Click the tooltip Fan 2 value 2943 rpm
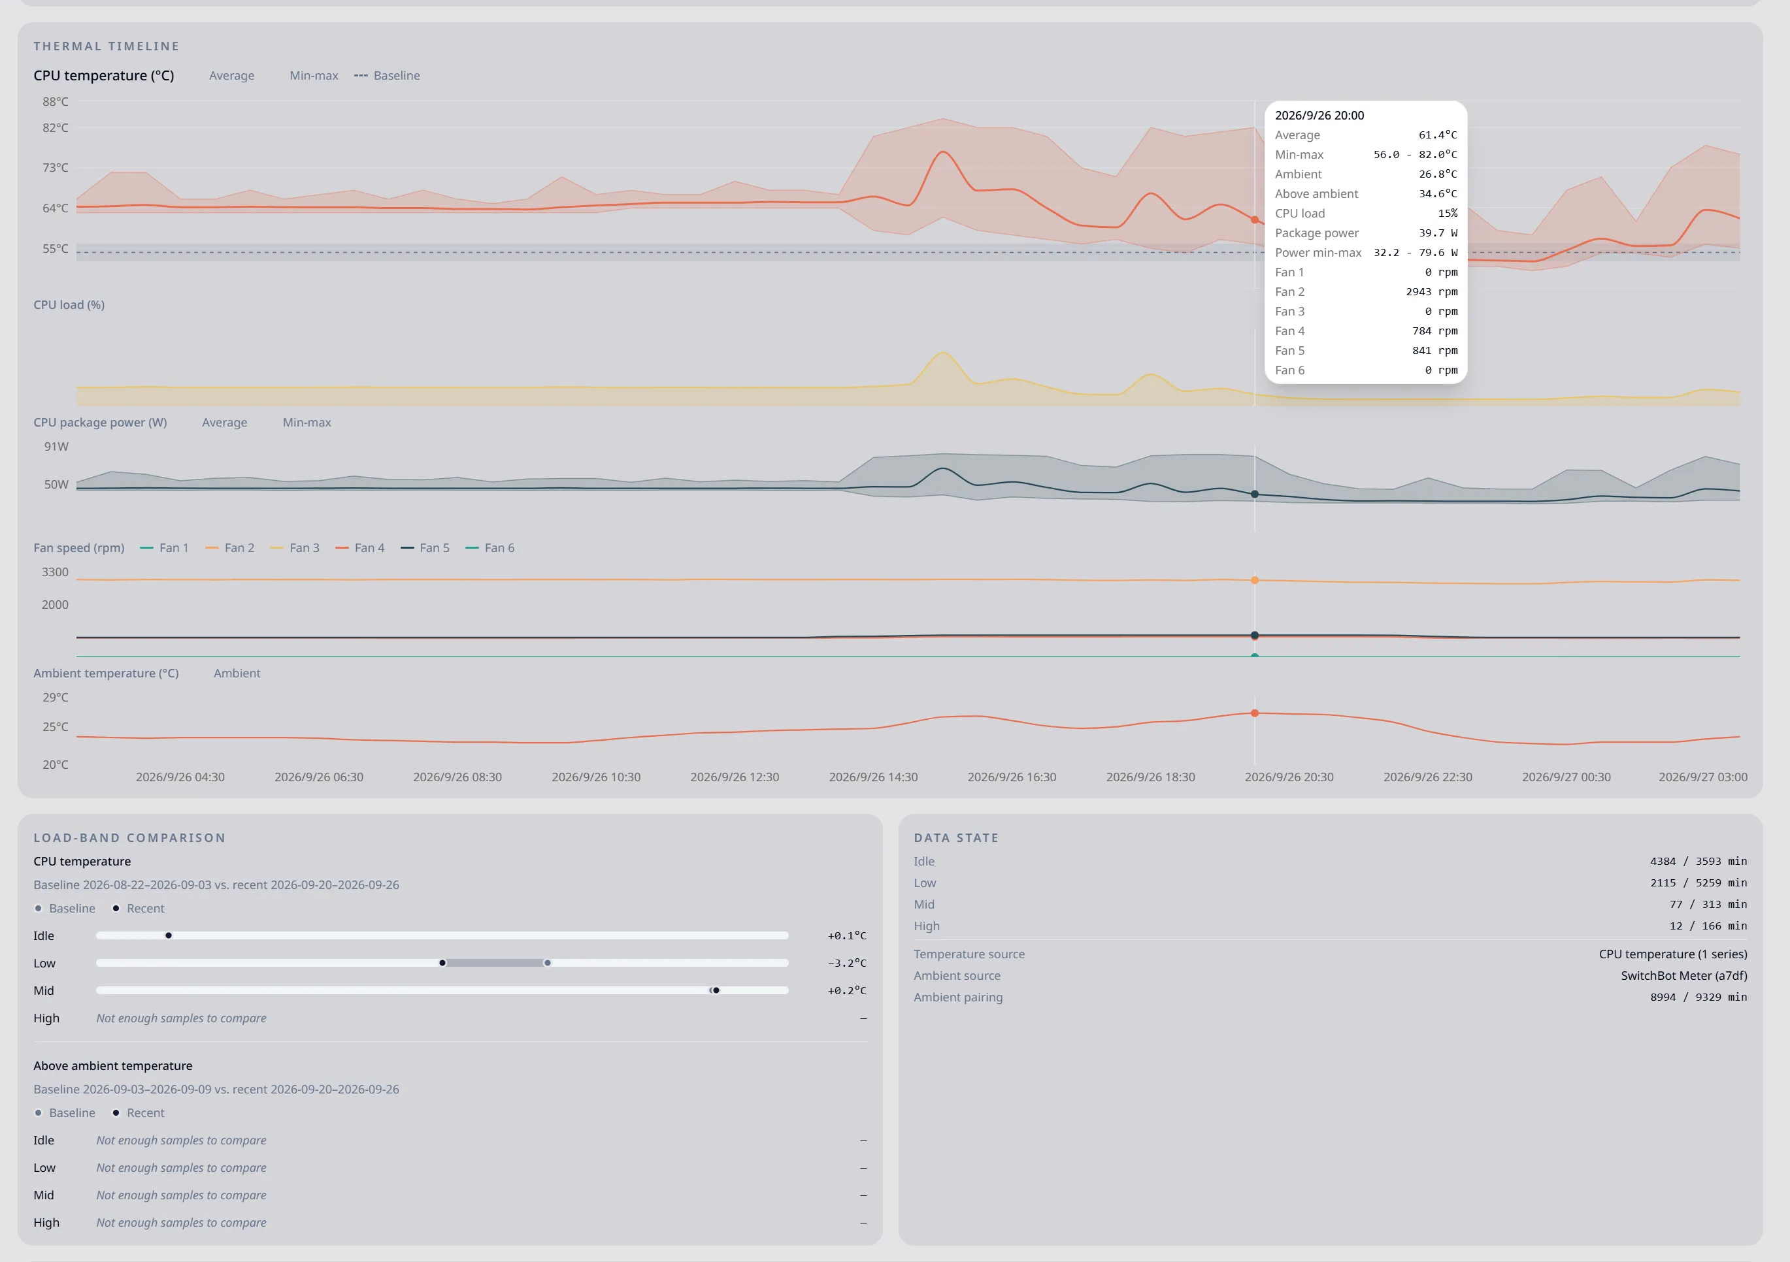 pos(1431,291)
